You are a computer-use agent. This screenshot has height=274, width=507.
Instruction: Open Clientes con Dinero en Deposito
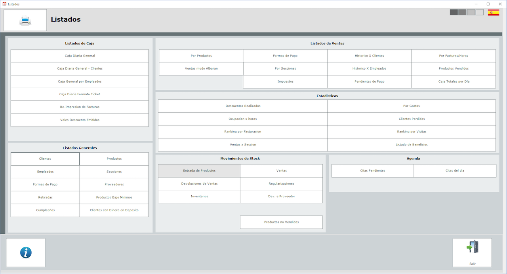pos(114,210)
